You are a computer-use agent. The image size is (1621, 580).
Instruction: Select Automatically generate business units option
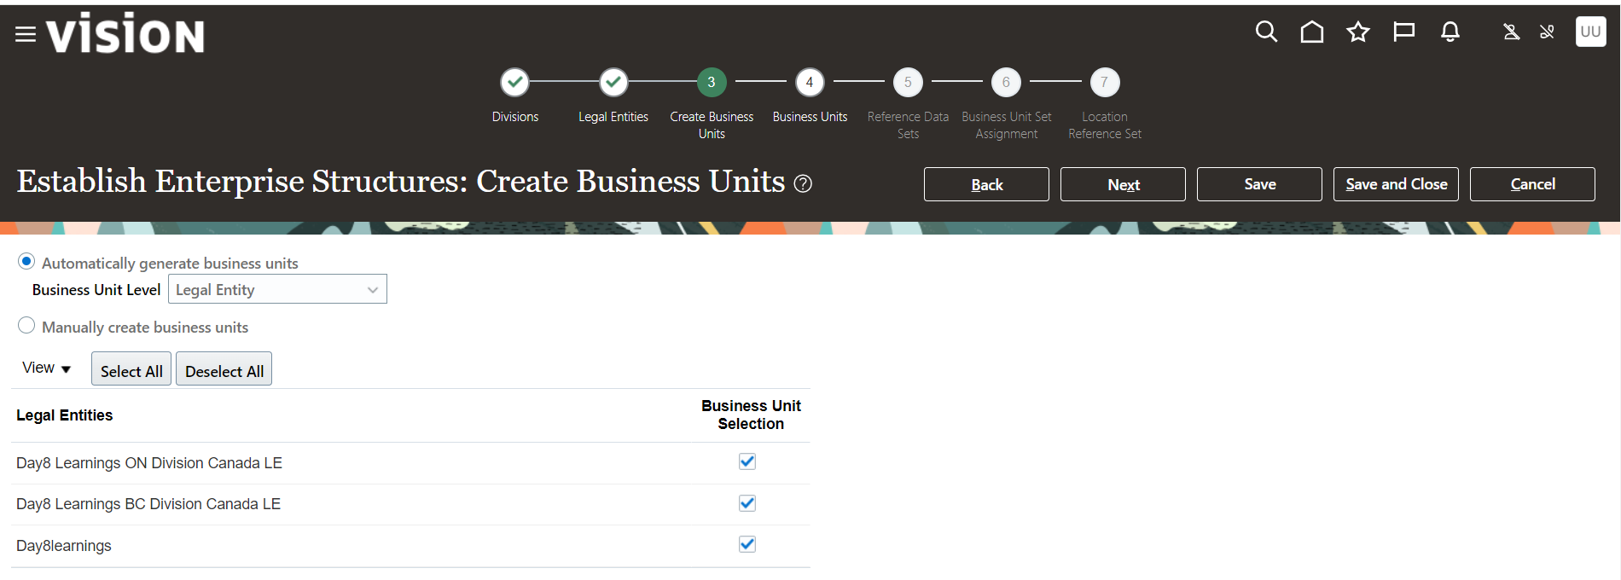pyautogui.click(x=26, y=262)
